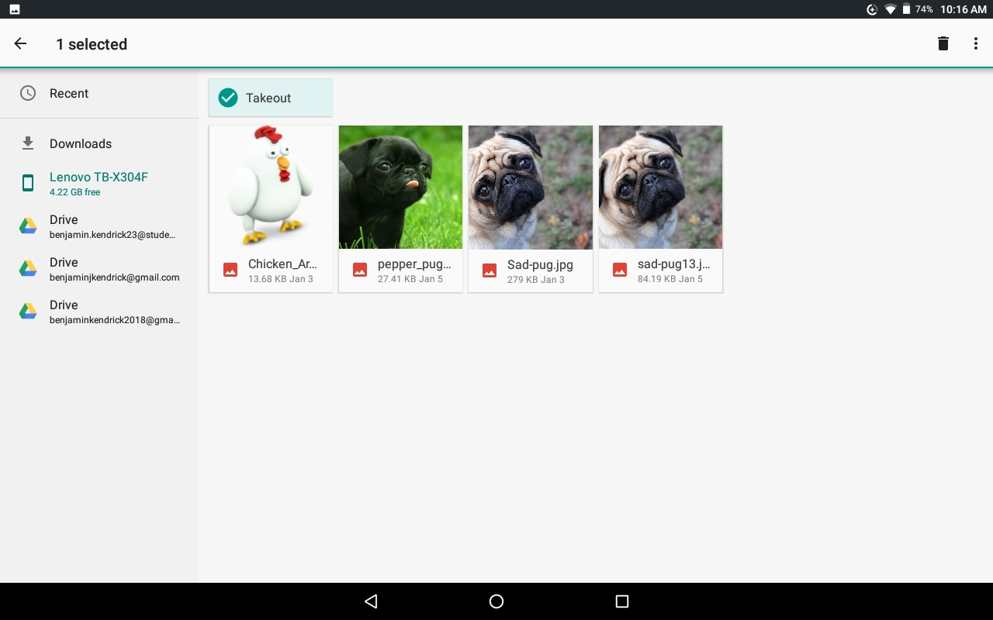993x620 pixels.
Task: Click Drive icon for benjaminkendrick2018 account
Action: coord(28,311)
